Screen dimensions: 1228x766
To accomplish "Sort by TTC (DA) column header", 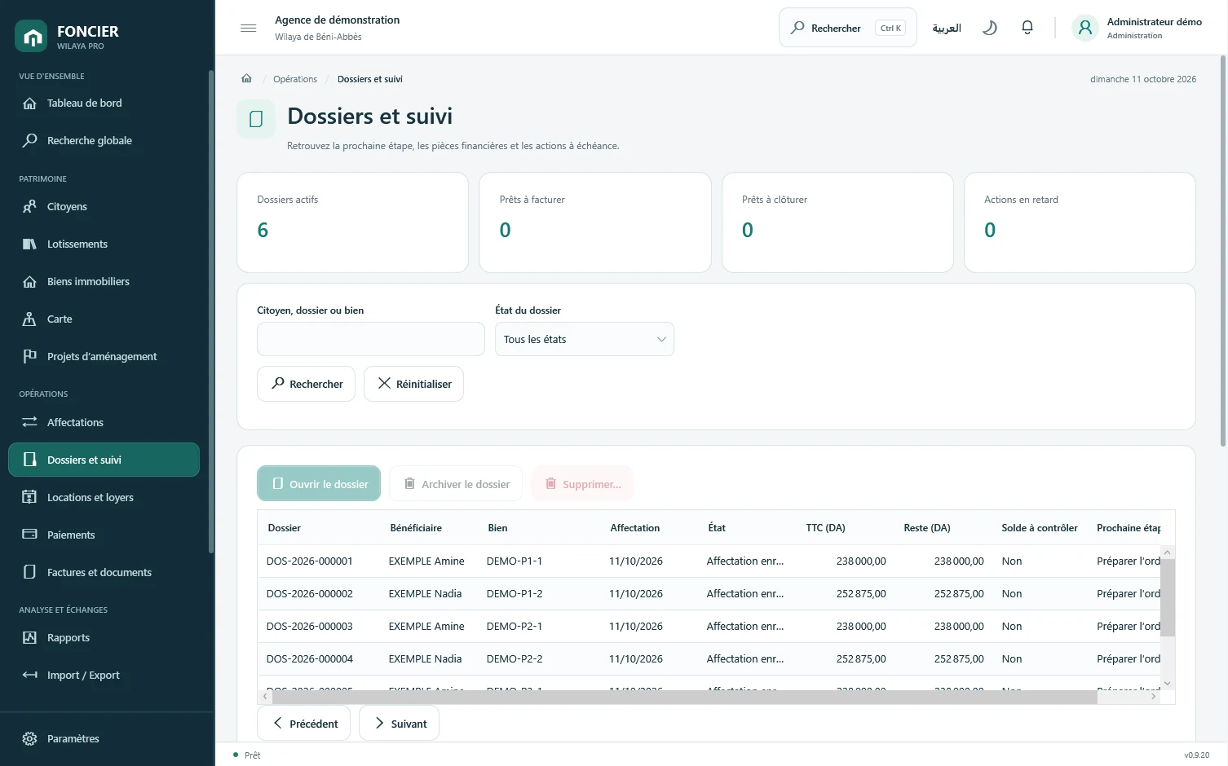I will tap(825, 528).
